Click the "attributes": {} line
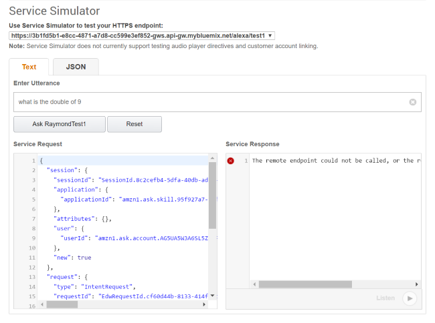The width and height of the screenshot is (435, 323). point(82,219)
